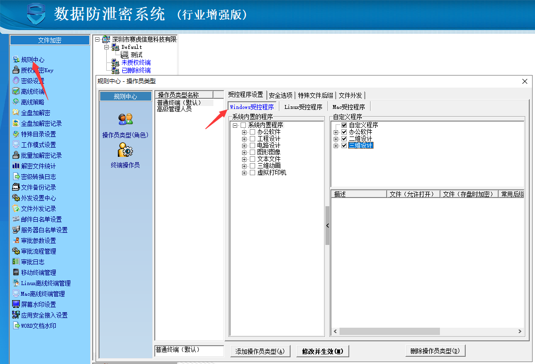Switch to the 安全选项 tab
The width and height of the screenshot is (535, 364).
280,95
